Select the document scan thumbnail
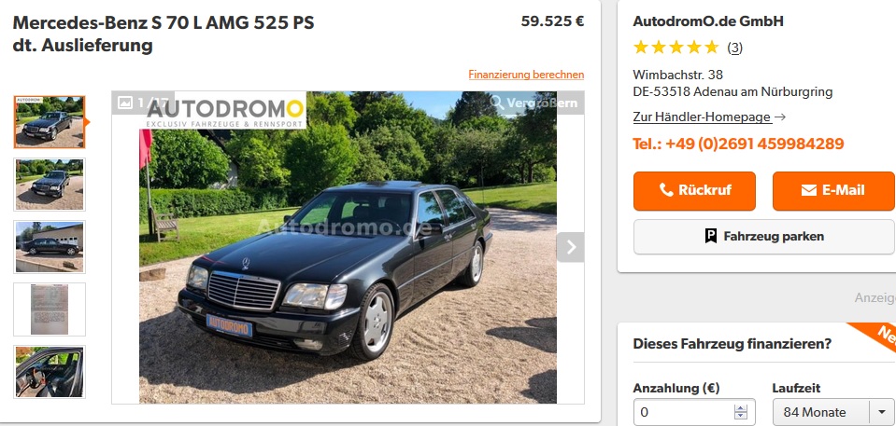 50,309
